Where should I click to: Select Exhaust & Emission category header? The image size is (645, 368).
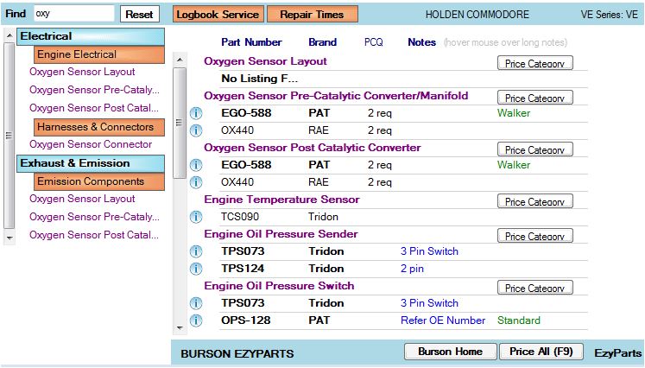[x=91, y=163]
